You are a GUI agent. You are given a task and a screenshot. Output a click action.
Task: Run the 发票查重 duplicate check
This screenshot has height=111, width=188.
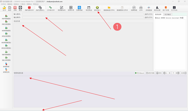(x=79, y=9)
